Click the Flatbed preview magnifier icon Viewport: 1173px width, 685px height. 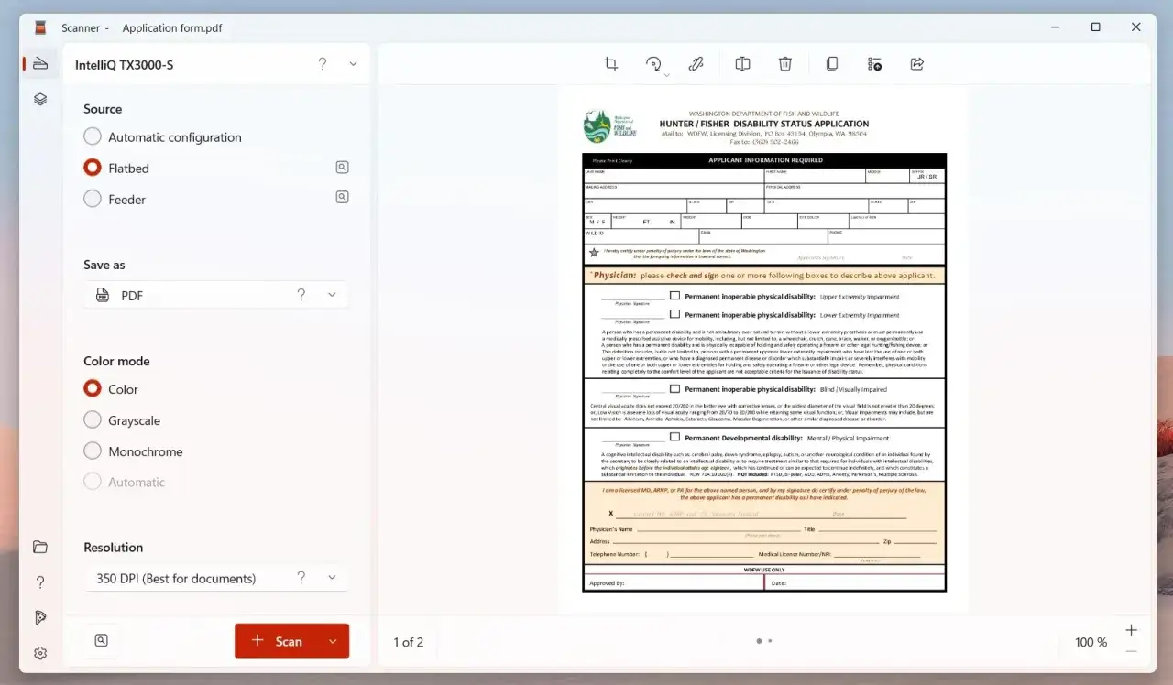click(342, 168)
